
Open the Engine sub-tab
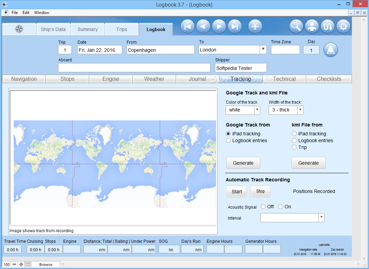(111, 79)
